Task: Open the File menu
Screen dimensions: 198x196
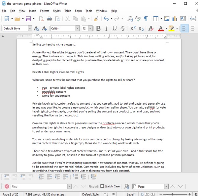Action: (4, 11)
